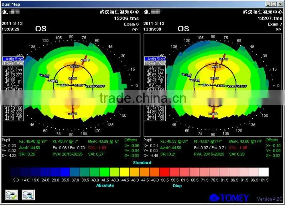The width and height of the screenshot is (285, 205).
Task: Click the white 101.5 diopter color swatch
Action: tap(264, 172)
